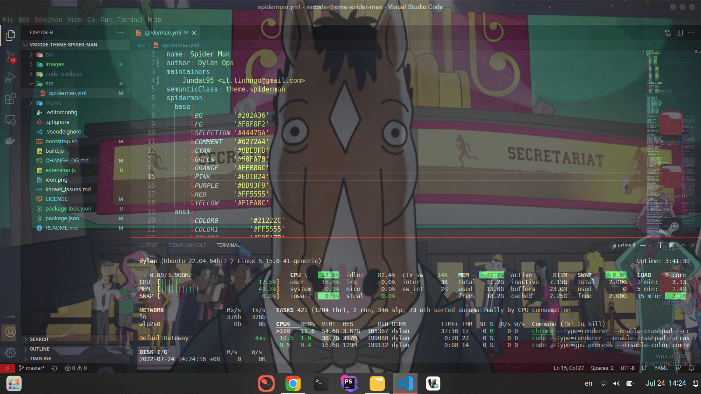This screenshot has width=701, height=394.
Task: Launch Google Chrome from dock
Action: tap(293, 384)
